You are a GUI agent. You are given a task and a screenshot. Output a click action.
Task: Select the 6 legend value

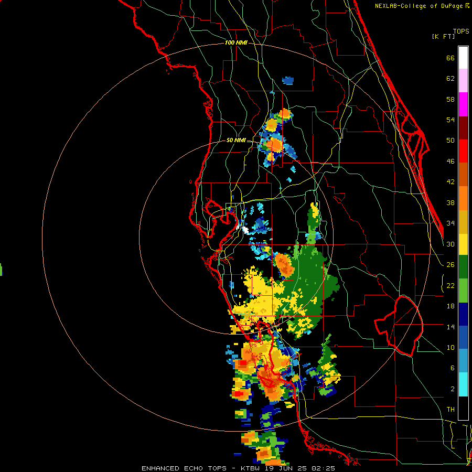coord(453,368)
